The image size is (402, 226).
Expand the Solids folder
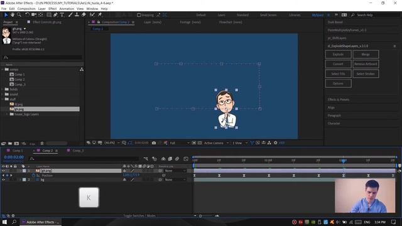(3, 89)
